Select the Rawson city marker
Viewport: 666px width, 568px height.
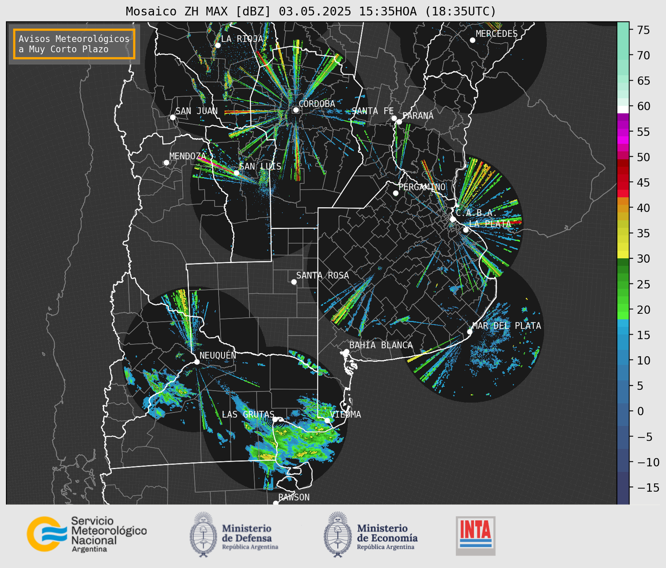[276, 503]
